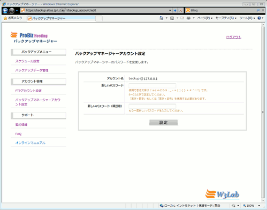Screen dimensions: 267x210
Task: Expand the Home button dropdown arrow
Action: (166, 18)
